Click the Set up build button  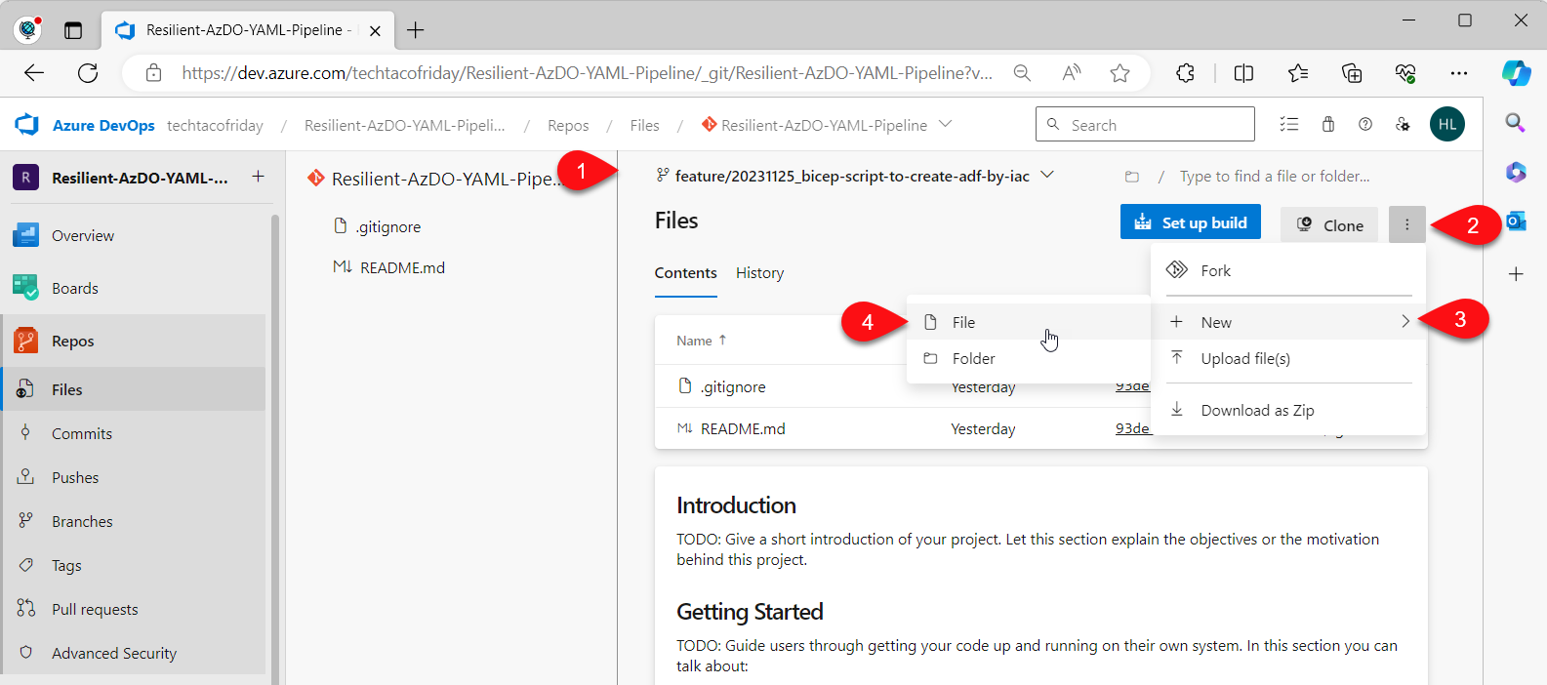1190,222
